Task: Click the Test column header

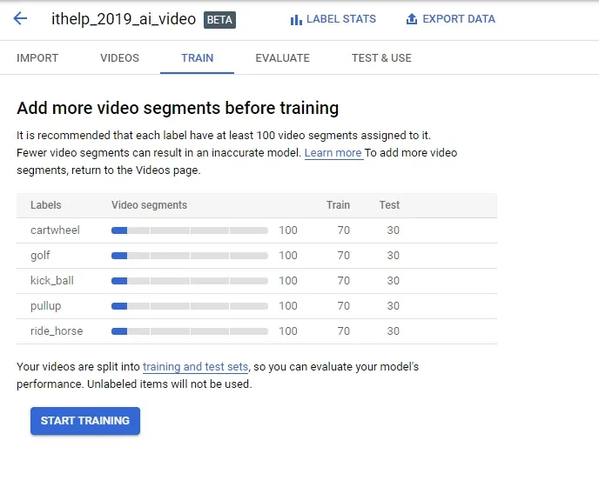Action: [389, 205]
